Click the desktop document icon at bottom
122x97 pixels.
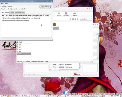[x=66, y=92]
